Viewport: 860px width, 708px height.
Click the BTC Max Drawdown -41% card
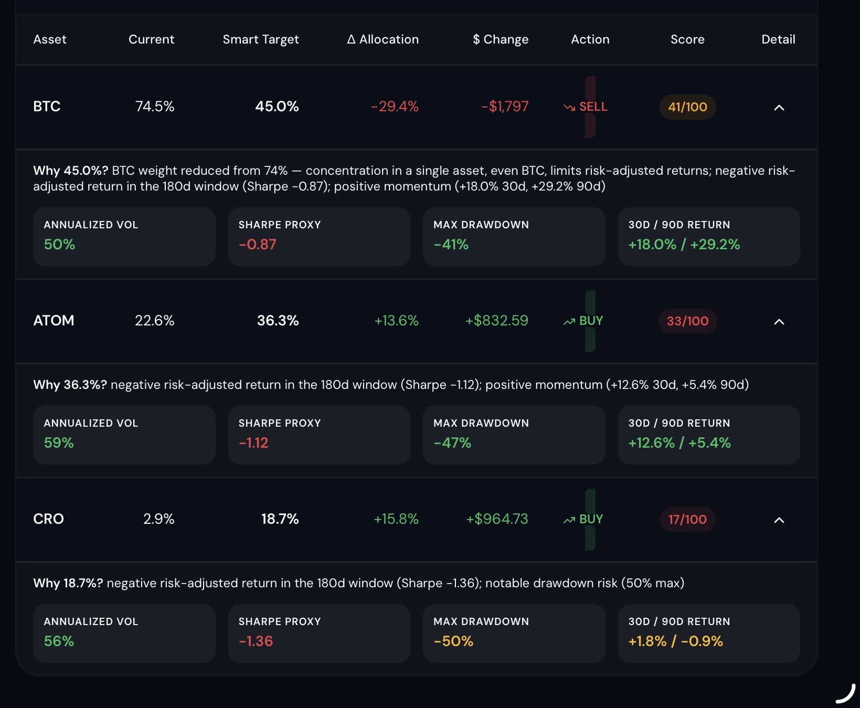(514, 237)
